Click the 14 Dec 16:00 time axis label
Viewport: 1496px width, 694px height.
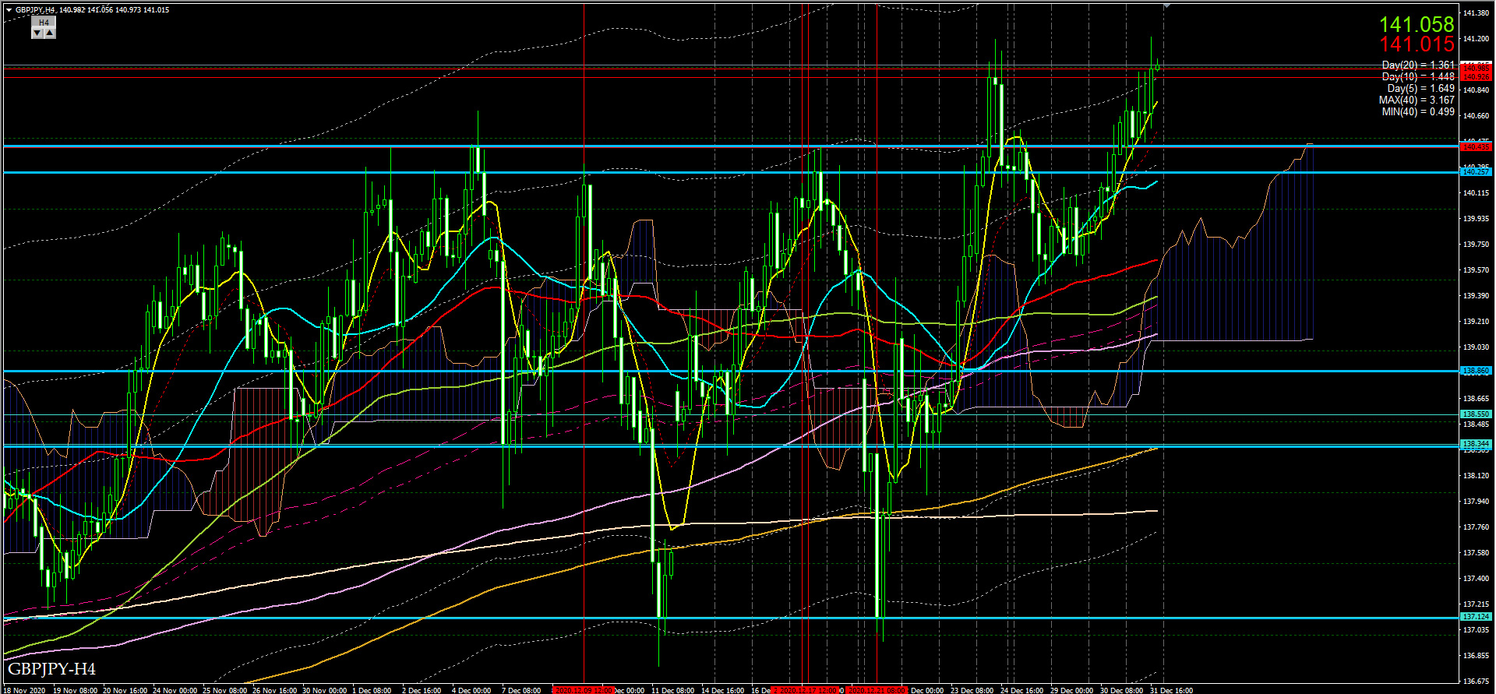coord(723,690)
